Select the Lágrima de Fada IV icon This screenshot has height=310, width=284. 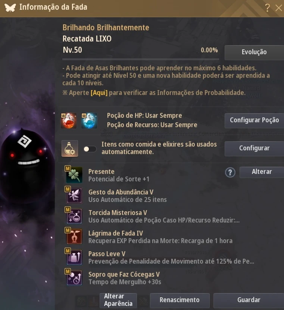74,237
